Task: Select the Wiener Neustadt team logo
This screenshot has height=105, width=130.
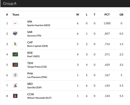Action: (15, 96)
